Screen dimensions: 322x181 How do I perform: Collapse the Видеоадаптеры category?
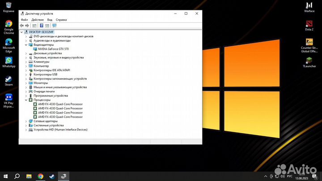click(26, 45)
